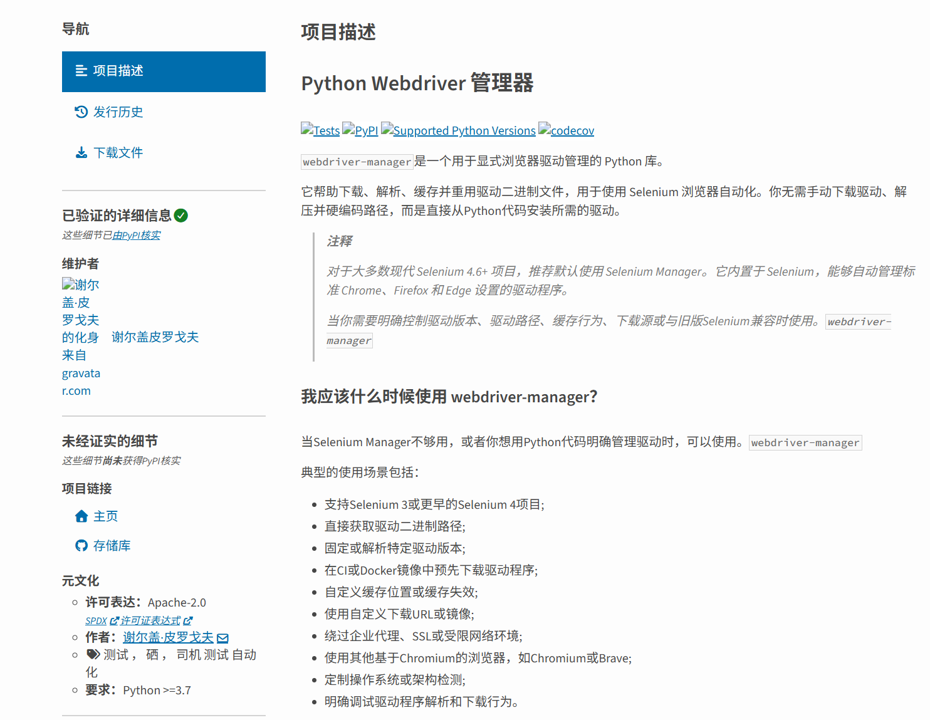Screen dimensions: 930x720
Task: Click the PyPI badge link
Action: [x=360, y=130]
